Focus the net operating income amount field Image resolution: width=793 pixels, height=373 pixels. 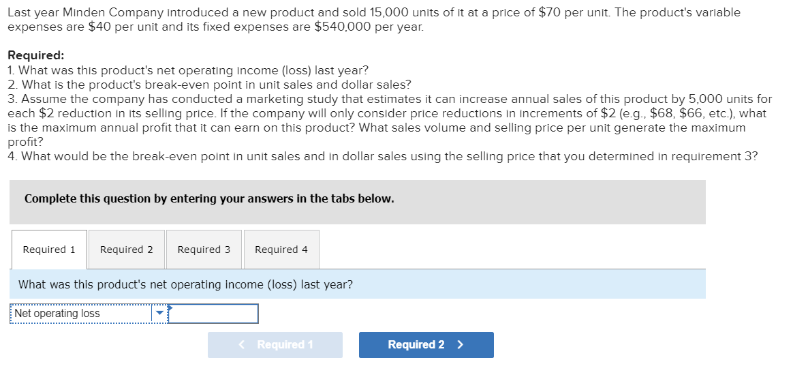[214, 314]
